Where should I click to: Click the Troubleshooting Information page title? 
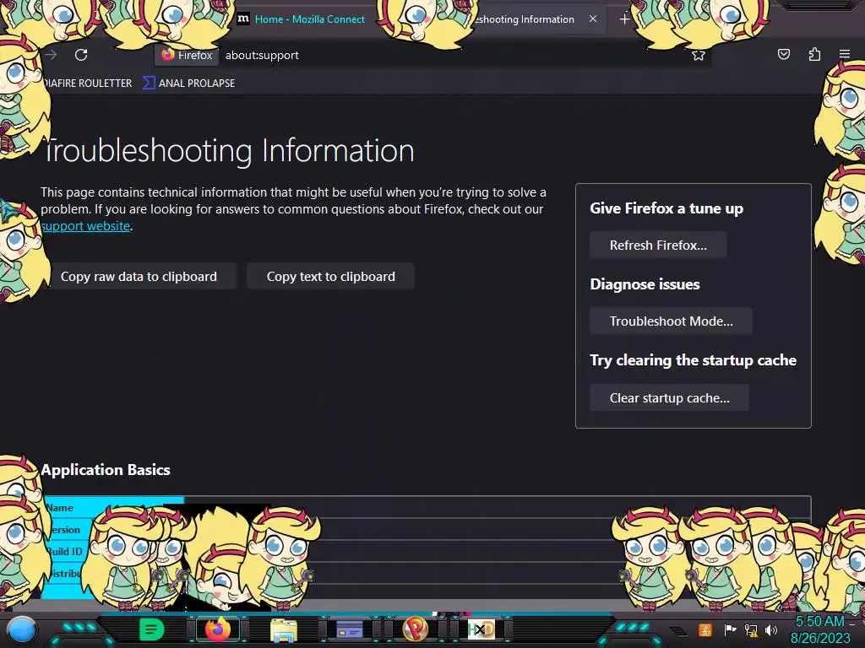pyautogui.click(x=228, y=150)
